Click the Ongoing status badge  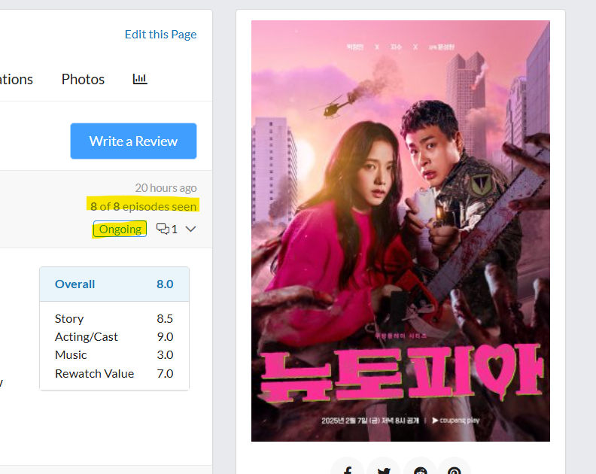[x=120, y=229]
